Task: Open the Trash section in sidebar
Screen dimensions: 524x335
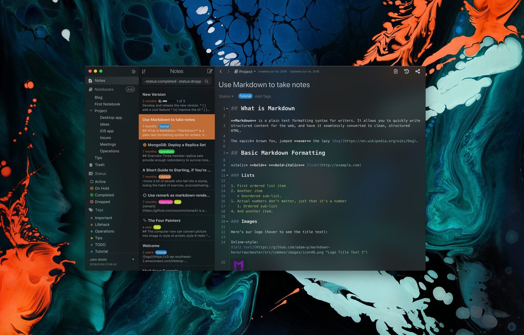Action: [x=100, y=165]
